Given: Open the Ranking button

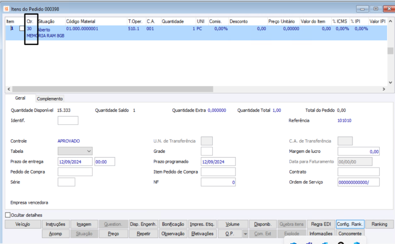Looking at the screenshot, I should (x=379, y=224).
